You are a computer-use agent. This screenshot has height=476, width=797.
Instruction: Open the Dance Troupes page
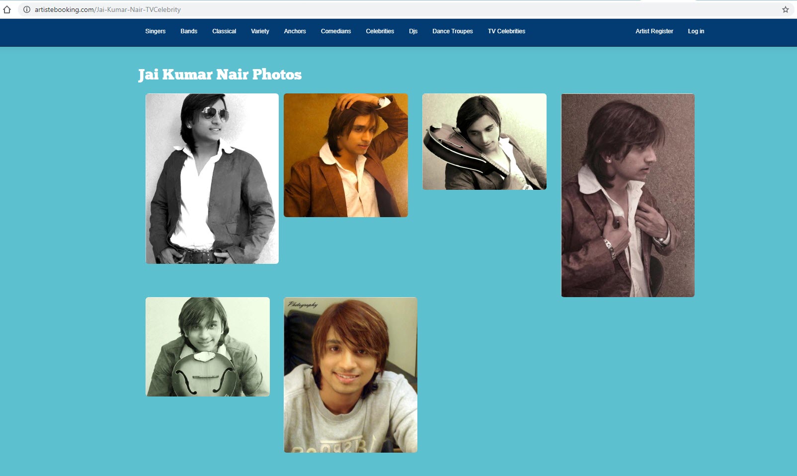pyautogui.click(x=453, y=31)
